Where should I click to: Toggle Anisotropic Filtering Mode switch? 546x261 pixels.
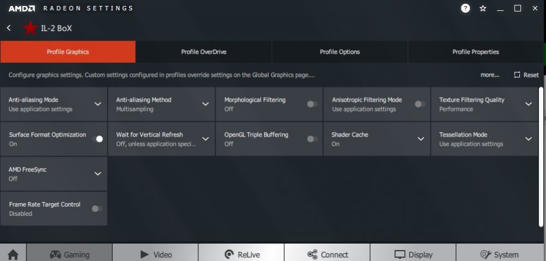(419, 104)
